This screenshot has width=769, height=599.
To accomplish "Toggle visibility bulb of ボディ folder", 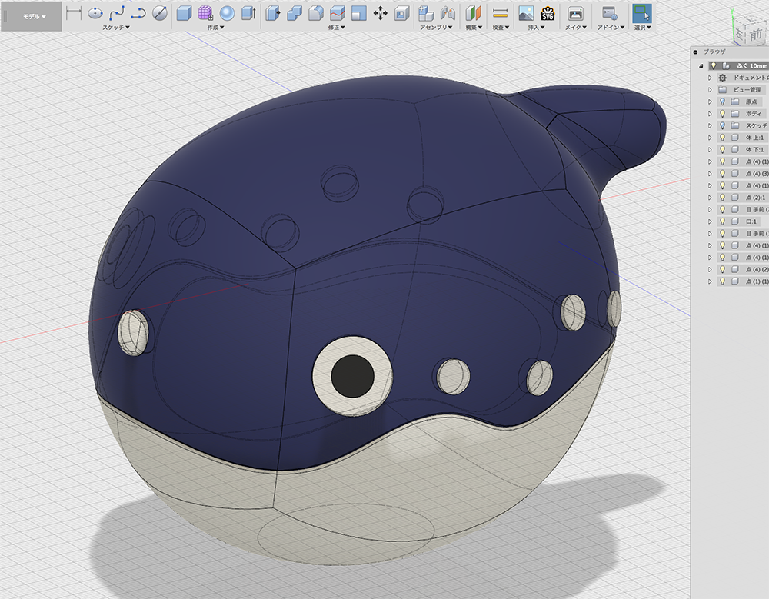I will (x=722, y=113).
